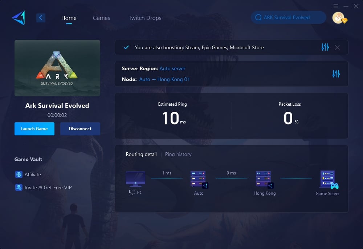363x249 pixels.
Task: Click the Launch Game button
Action: click(34, 129)
